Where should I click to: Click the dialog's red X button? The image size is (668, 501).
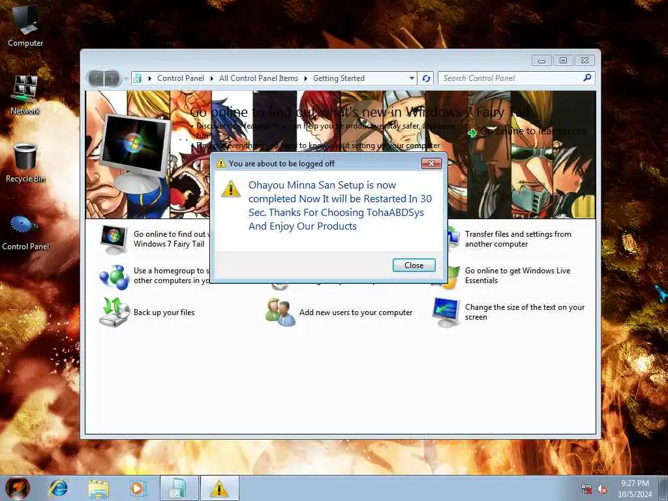point(431,163)
